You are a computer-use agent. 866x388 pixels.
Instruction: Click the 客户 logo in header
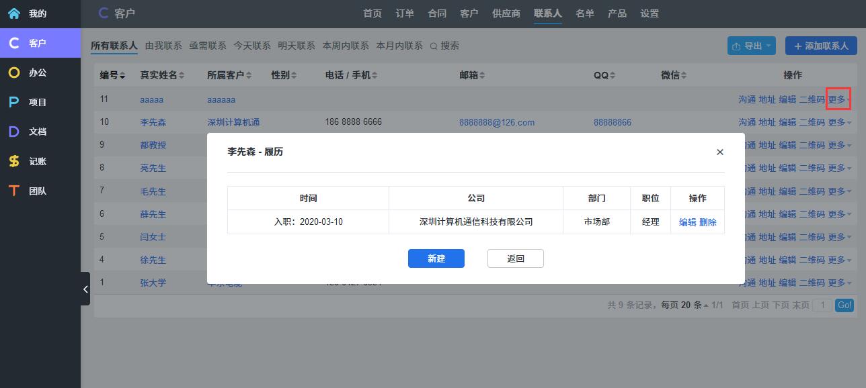(116, 13)
